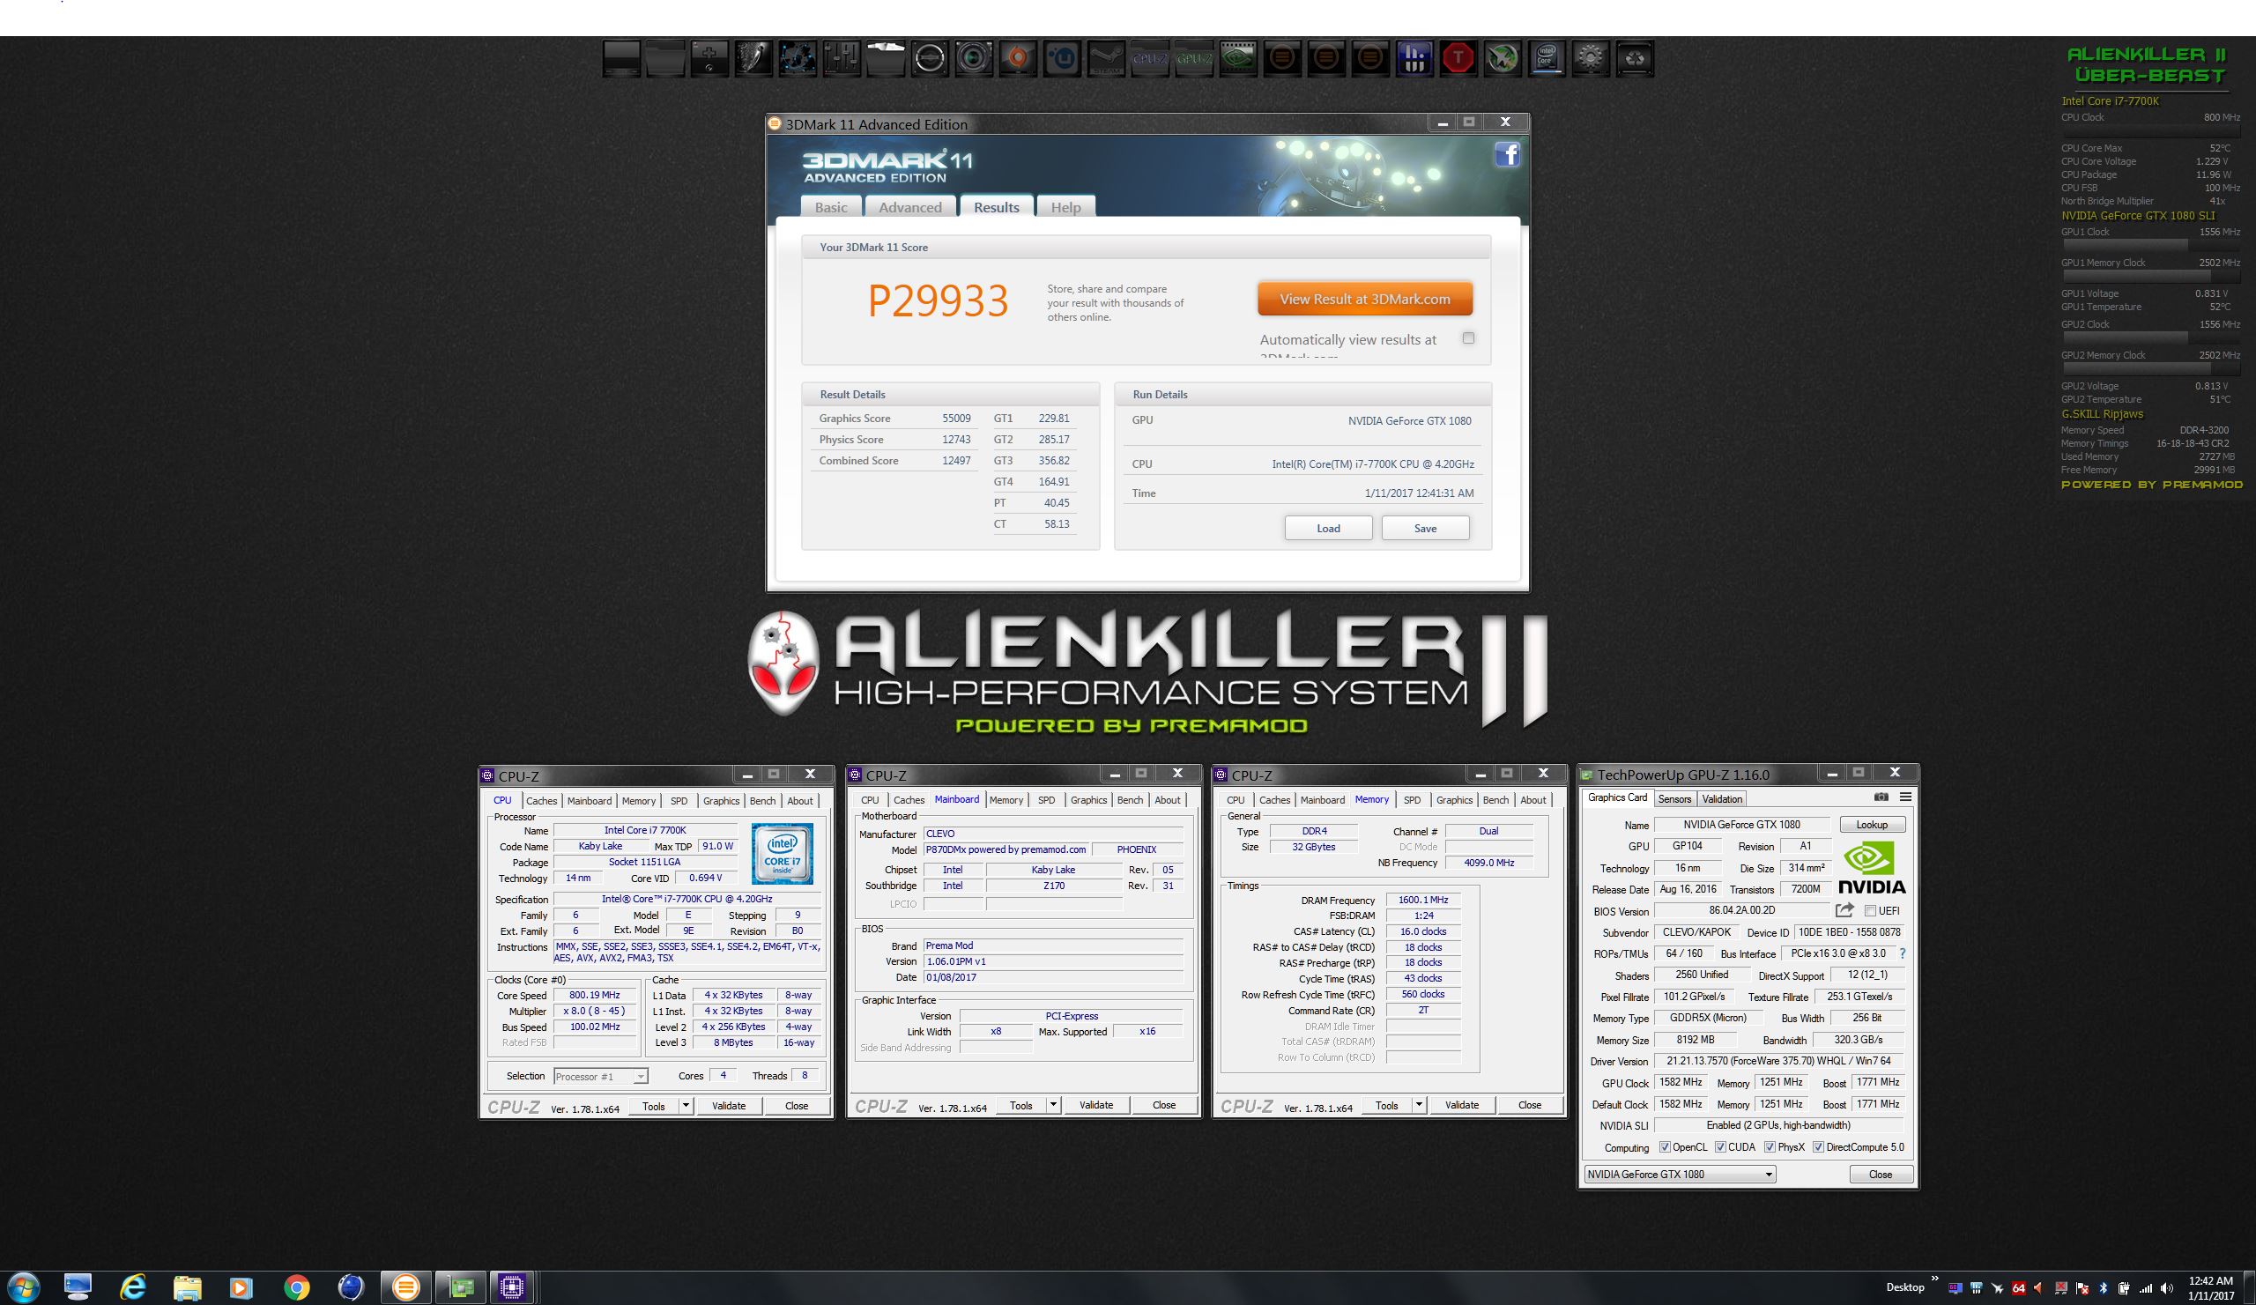Open the GPU selector dropdown in GPU-Z
Image resolution: width=2256 pixels, height=1305 pixels.
(x=1681, y=1175)
